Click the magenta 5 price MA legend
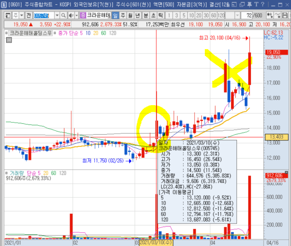 81,33
